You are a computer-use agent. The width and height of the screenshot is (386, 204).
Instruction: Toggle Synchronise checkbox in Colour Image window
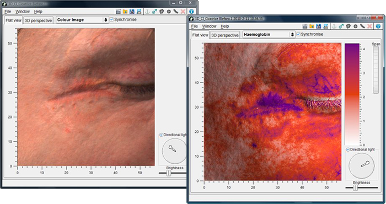(112, 19)
